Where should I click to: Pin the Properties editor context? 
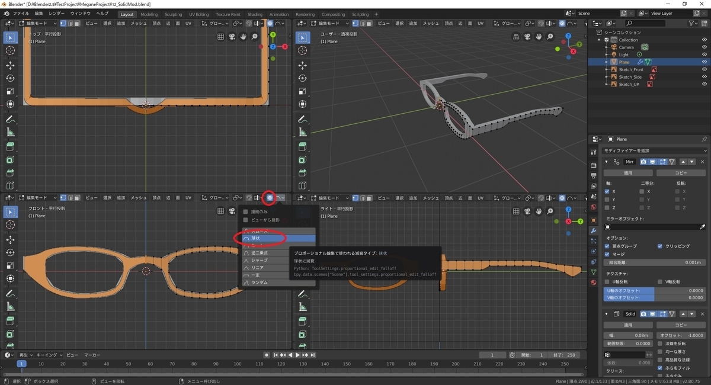pos(704,139)
